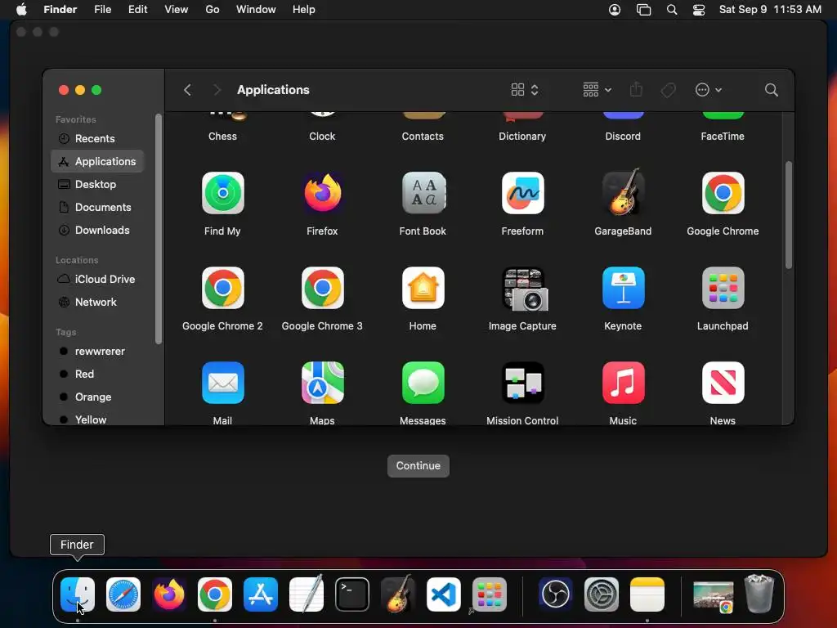Click the sidebar scrollbar
The width and height of the screenshot is (837, 628).
158,229
